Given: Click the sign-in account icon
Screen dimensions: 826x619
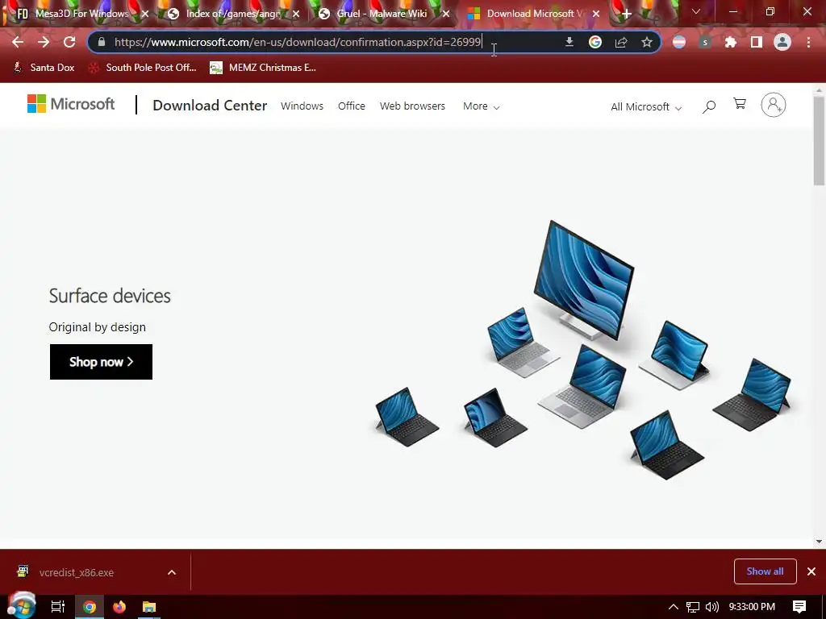Looking at the screenshot, I should 774,105.
